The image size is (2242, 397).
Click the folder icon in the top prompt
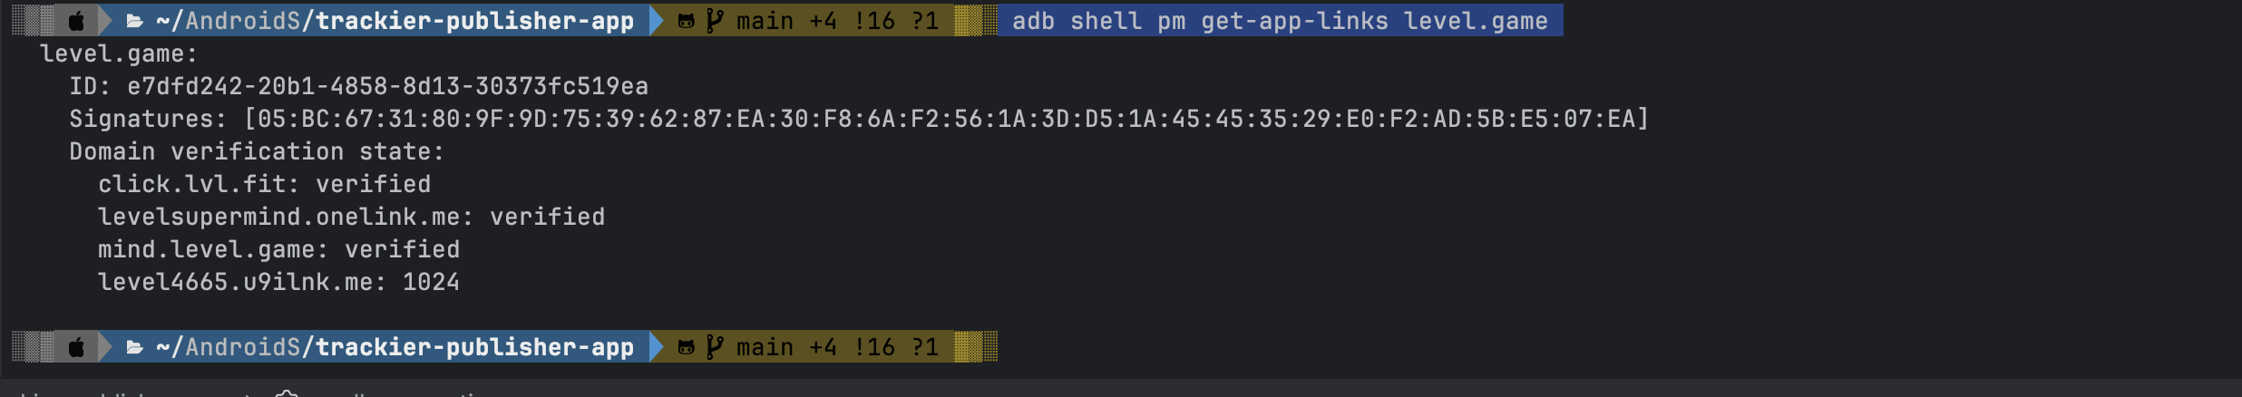(134, 21)
